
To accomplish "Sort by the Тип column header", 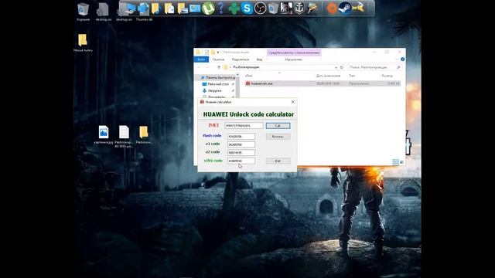I will pyautogui.click(x=352, y=76).
